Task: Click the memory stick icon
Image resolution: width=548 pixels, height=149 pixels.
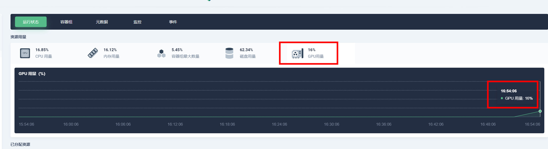Action: click(x=93, y=53)
